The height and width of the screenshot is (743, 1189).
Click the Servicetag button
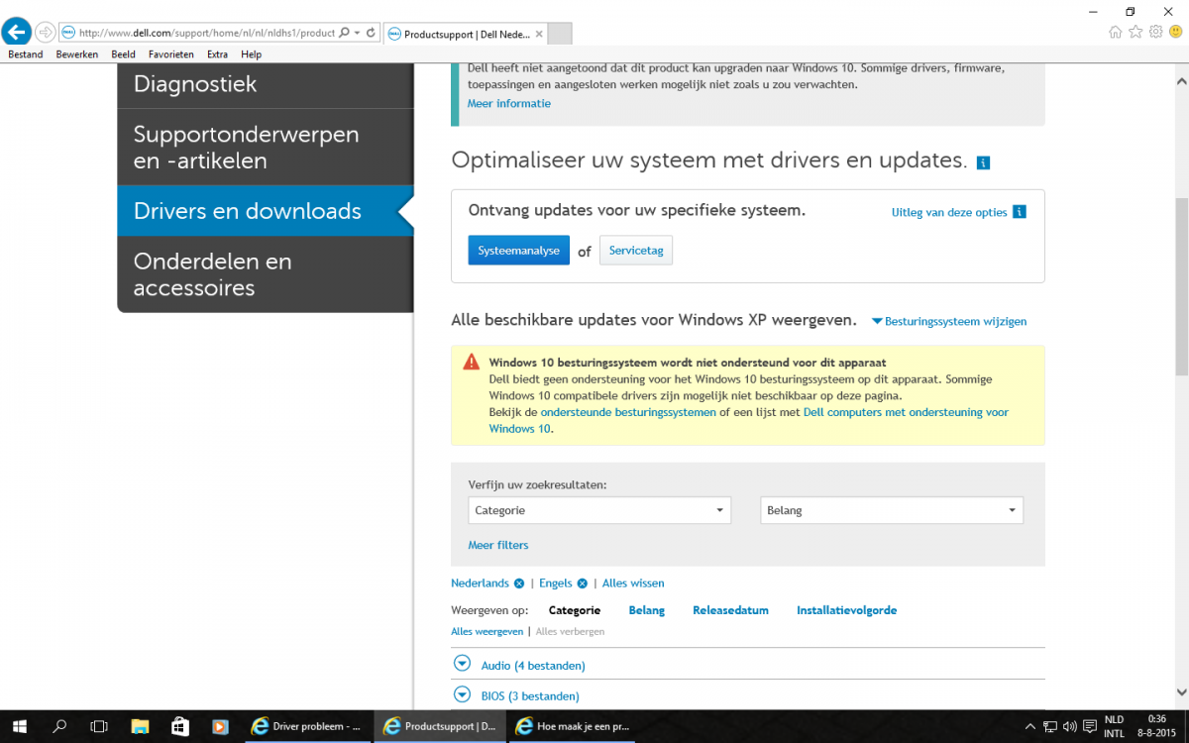point(636,251)
